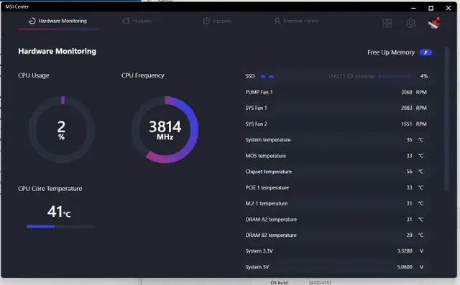This screenshot has width=460, height=285.
Task: Click the CPU Core Temperature bar
Action: pos(60,226)
